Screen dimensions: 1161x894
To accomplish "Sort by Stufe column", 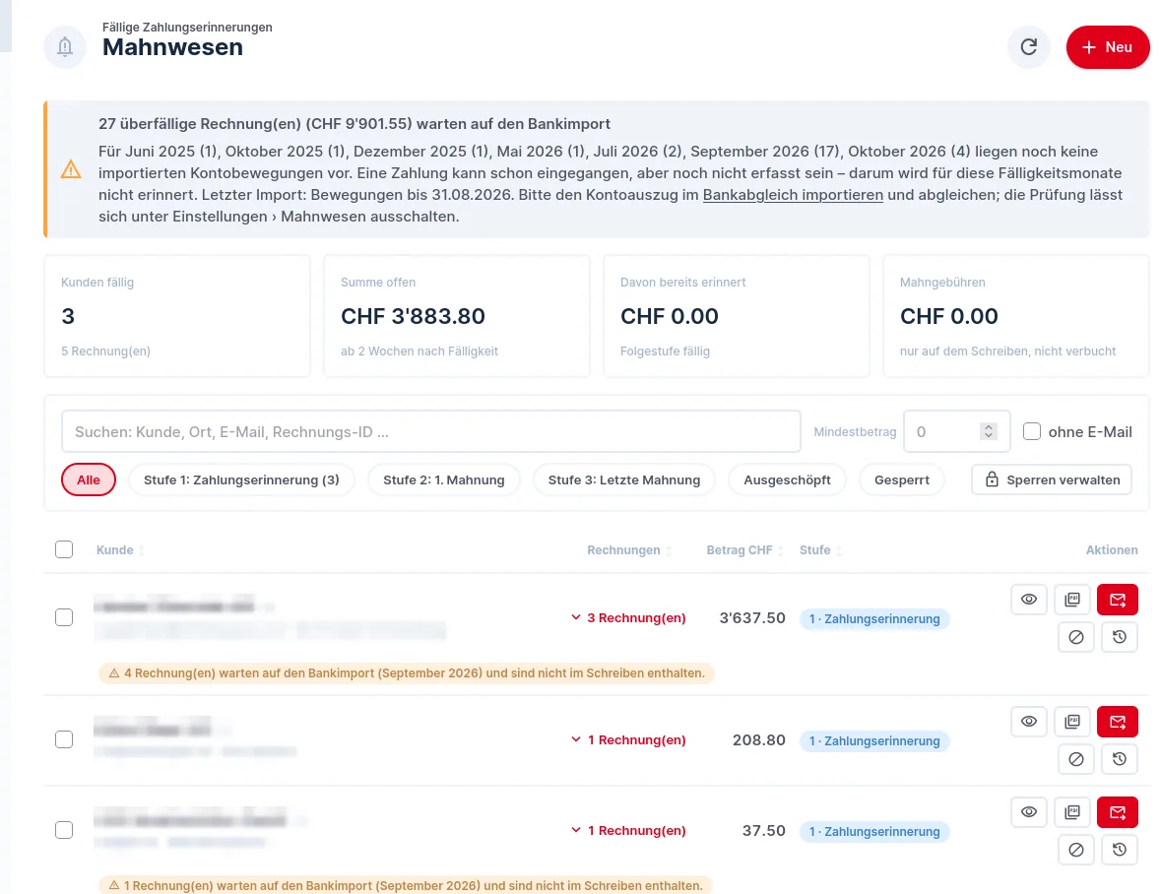I will tap(820, 549).
